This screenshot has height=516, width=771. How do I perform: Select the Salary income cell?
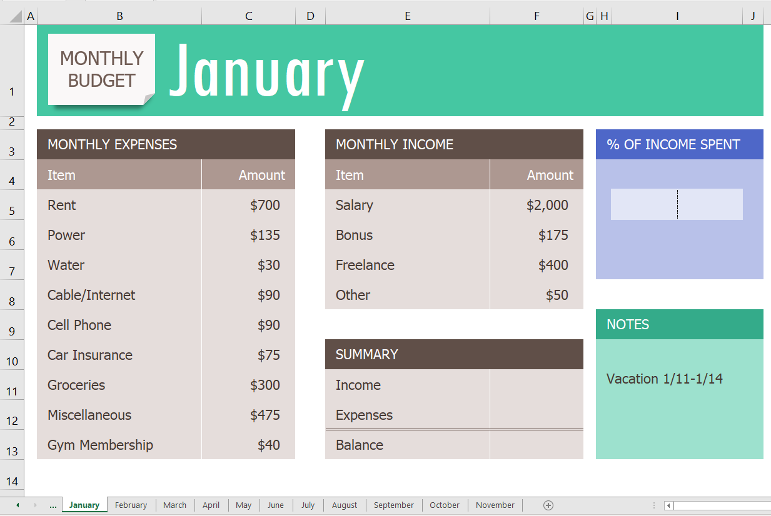(x=407, y=205)
